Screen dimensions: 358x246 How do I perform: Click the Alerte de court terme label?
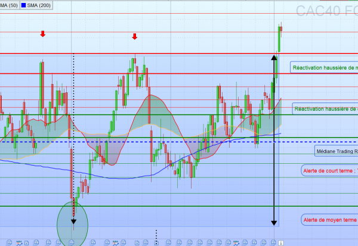(329, 171)
